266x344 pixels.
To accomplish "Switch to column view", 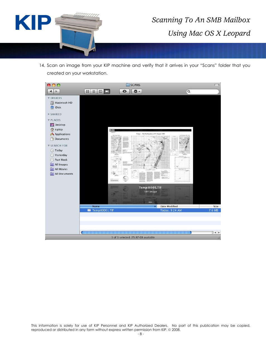I will [100, 91].
